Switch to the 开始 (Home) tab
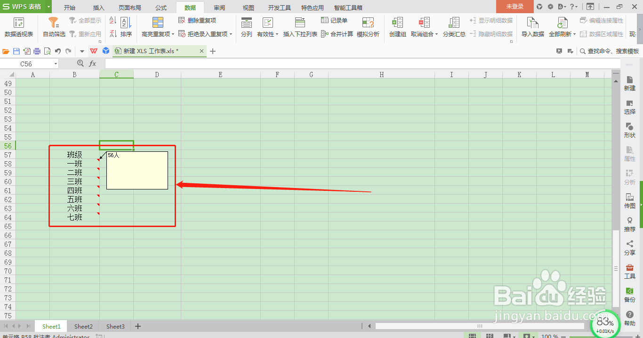 [69, 8]
